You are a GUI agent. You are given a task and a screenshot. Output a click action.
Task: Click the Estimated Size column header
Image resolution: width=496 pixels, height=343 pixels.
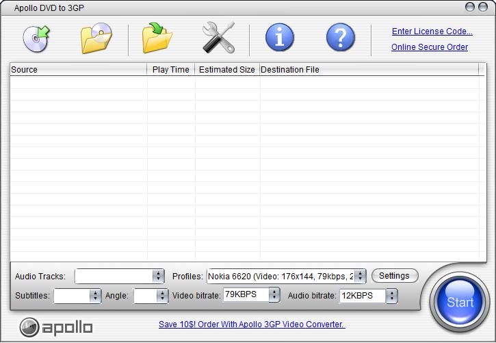click(227, 70)
